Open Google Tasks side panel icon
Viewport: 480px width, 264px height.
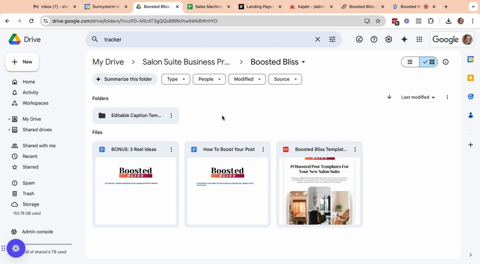point(470,96)
